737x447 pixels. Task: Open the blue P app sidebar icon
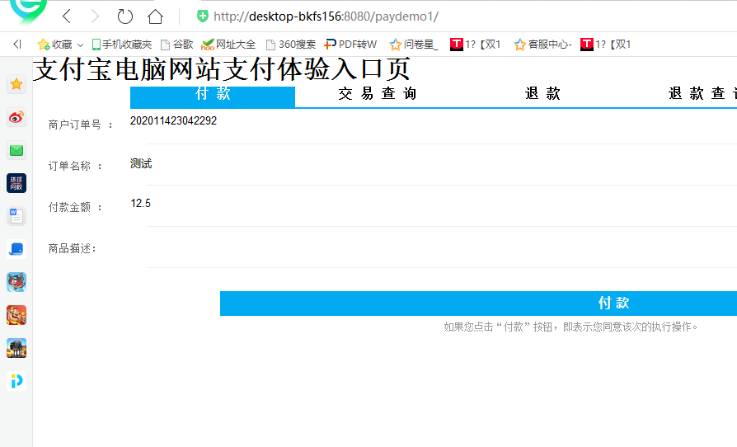pos(16,381)
